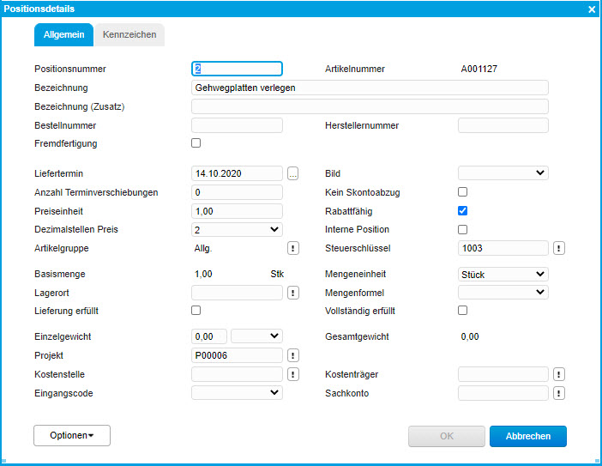This screenshot has width=602, height=466.
Task: Tick the Kein Skontoabzug checkbox
Action: (463, 192)
